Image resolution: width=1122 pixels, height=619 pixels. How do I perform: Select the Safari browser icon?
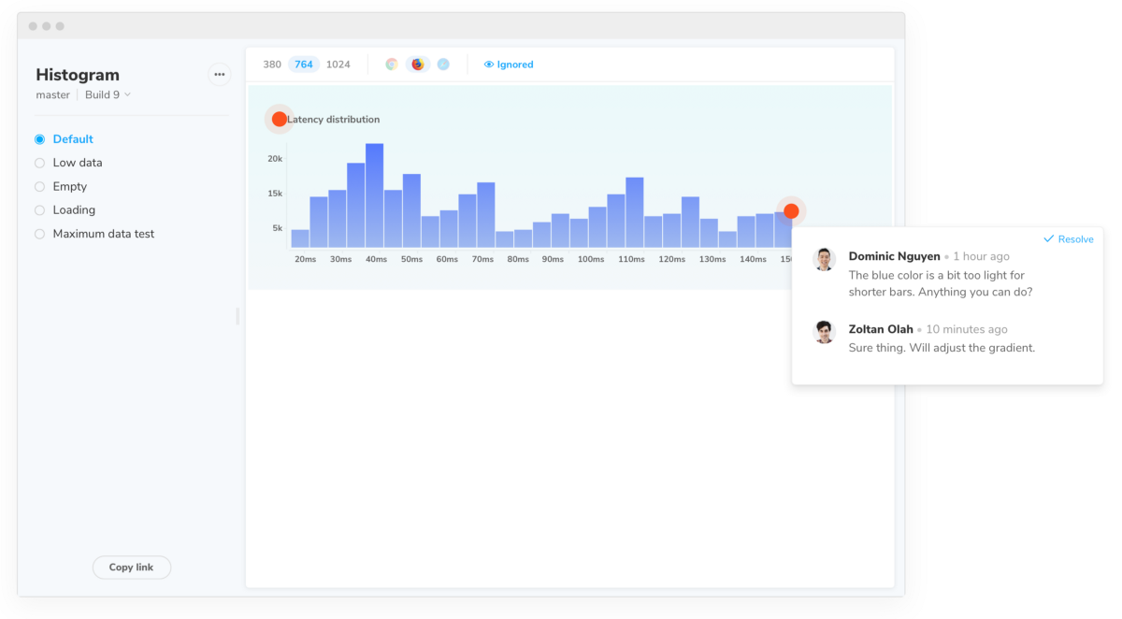click(443, 65)
